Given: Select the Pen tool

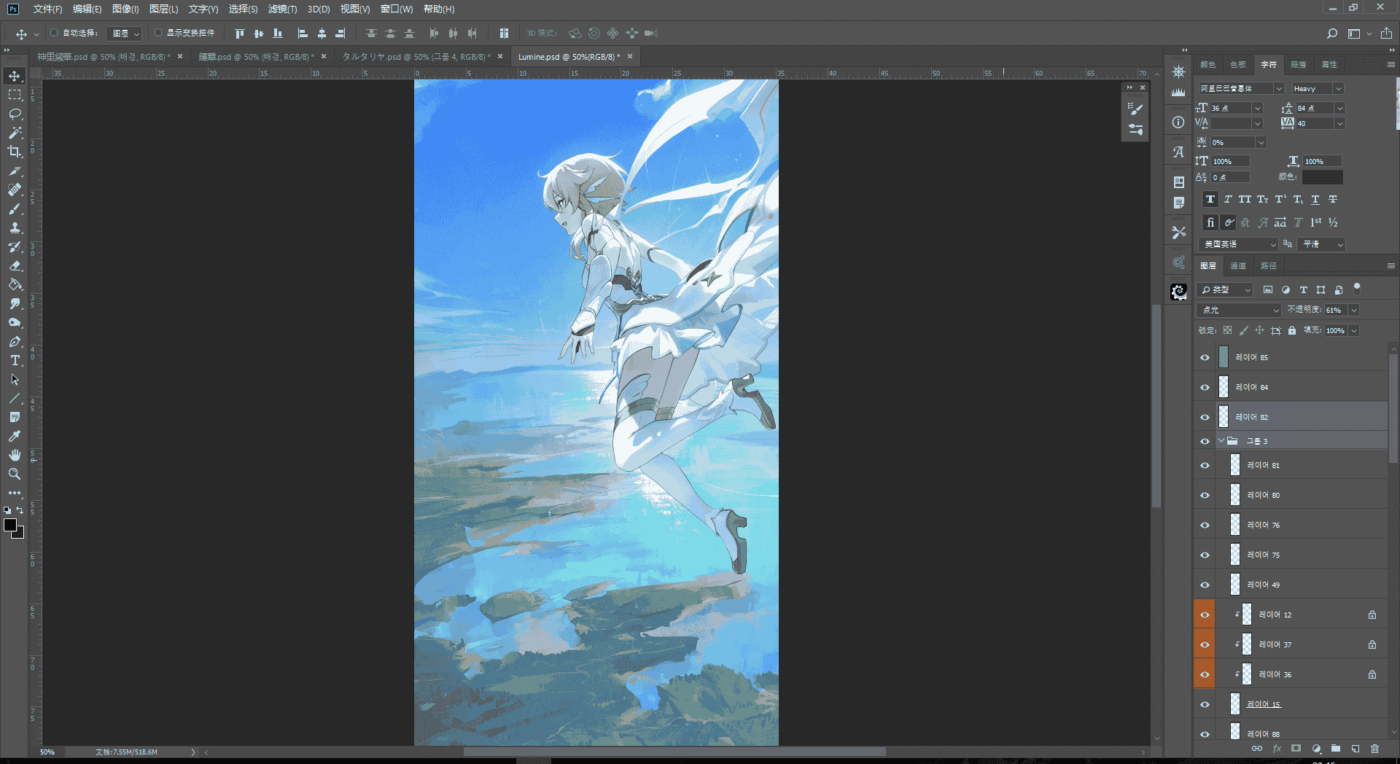Looking at the screenshot, I should point(15,341).
